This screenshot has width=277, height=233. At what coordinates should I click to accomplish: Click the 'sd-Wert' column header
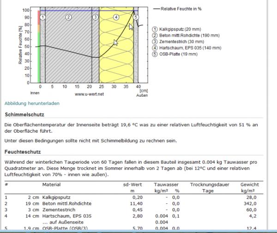click(132, 184)
